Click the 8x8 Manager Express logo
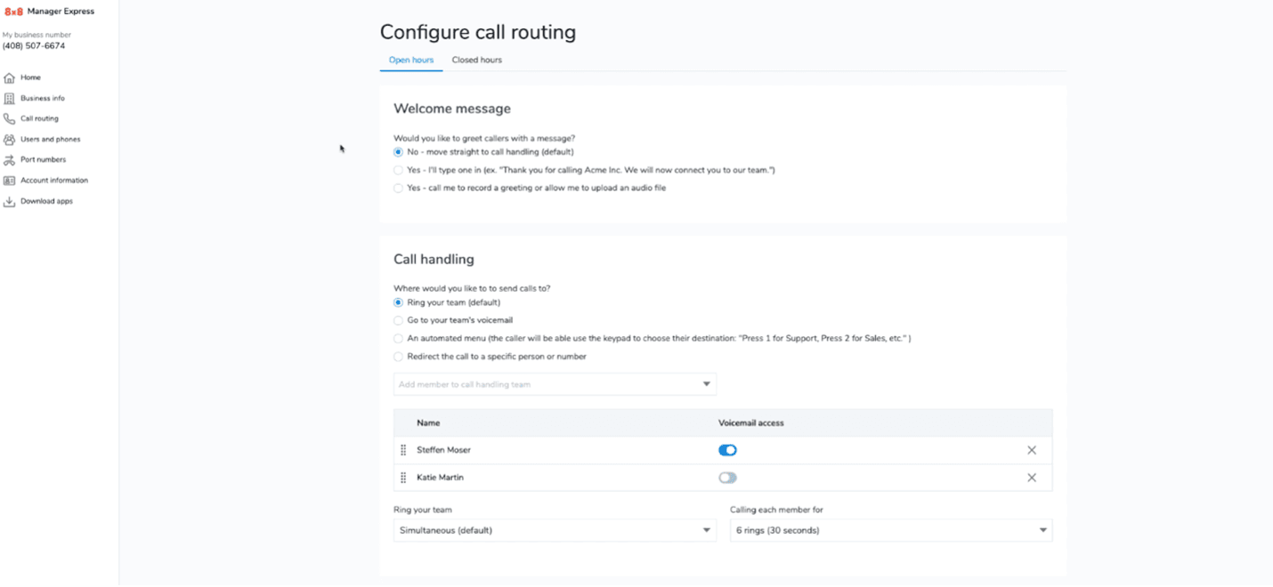 point(49,12)
